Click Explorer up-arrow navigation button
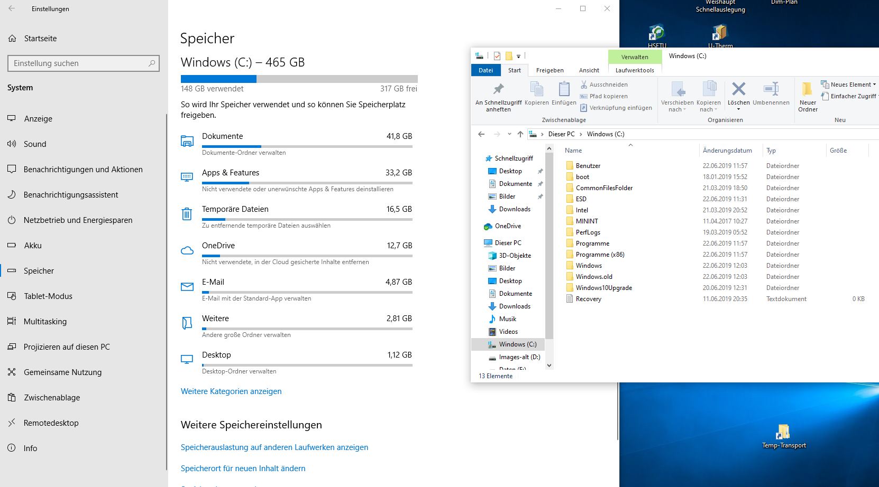 520,134
